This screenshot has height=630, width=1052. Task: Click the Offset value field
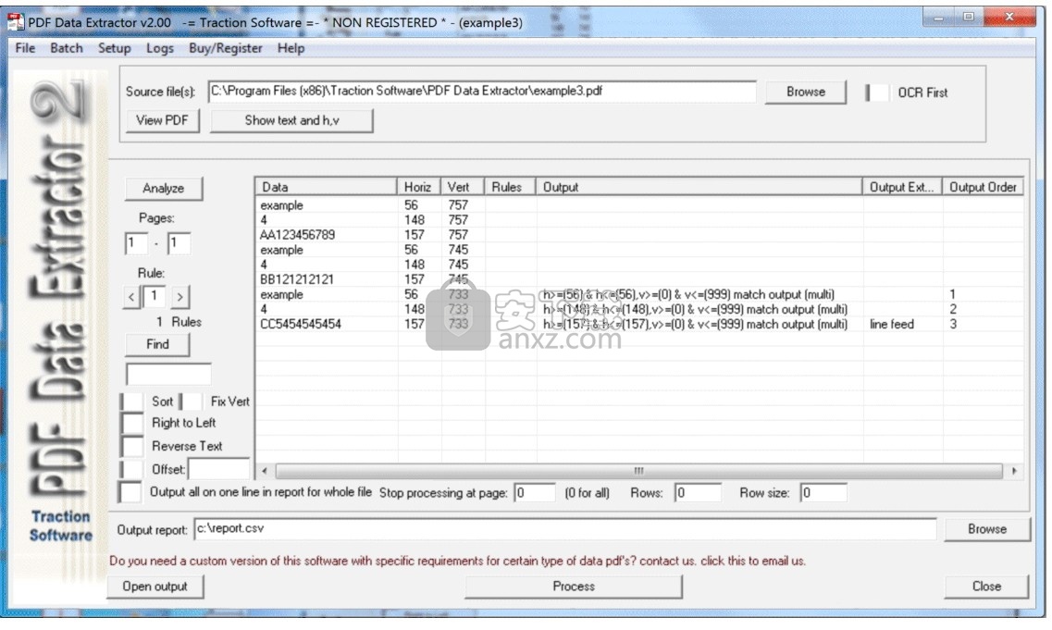coord(218,469)
